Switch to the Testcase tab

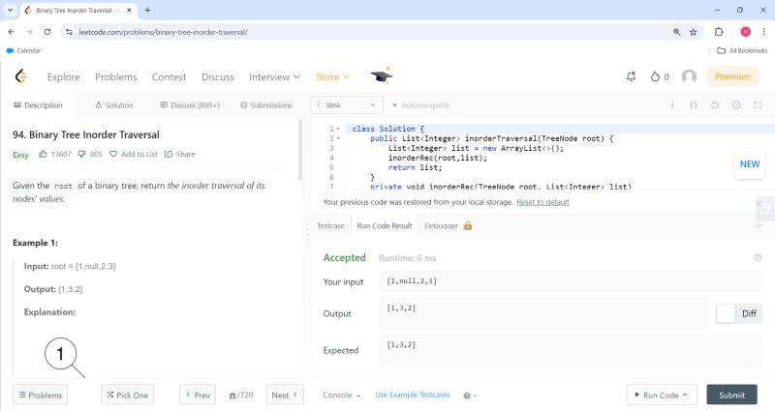coord(330,225)
